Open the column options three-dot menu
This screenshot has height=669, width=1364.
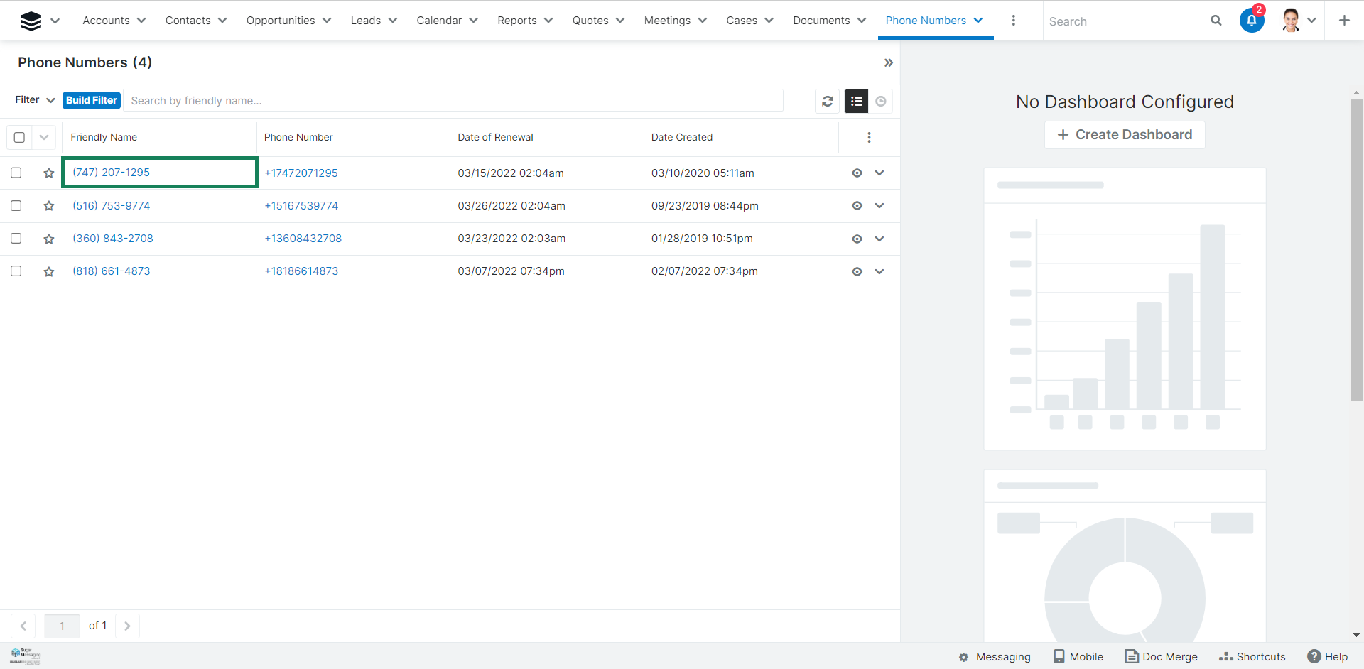tap(869, 137)
